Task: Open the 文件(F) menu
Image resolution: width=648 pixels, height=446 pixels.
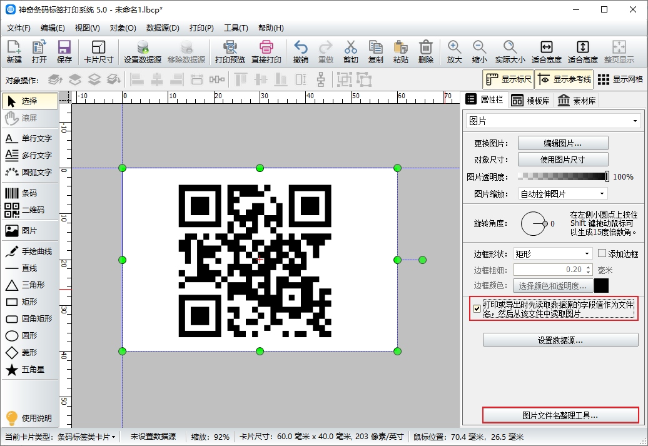Action: click(19, 28)
